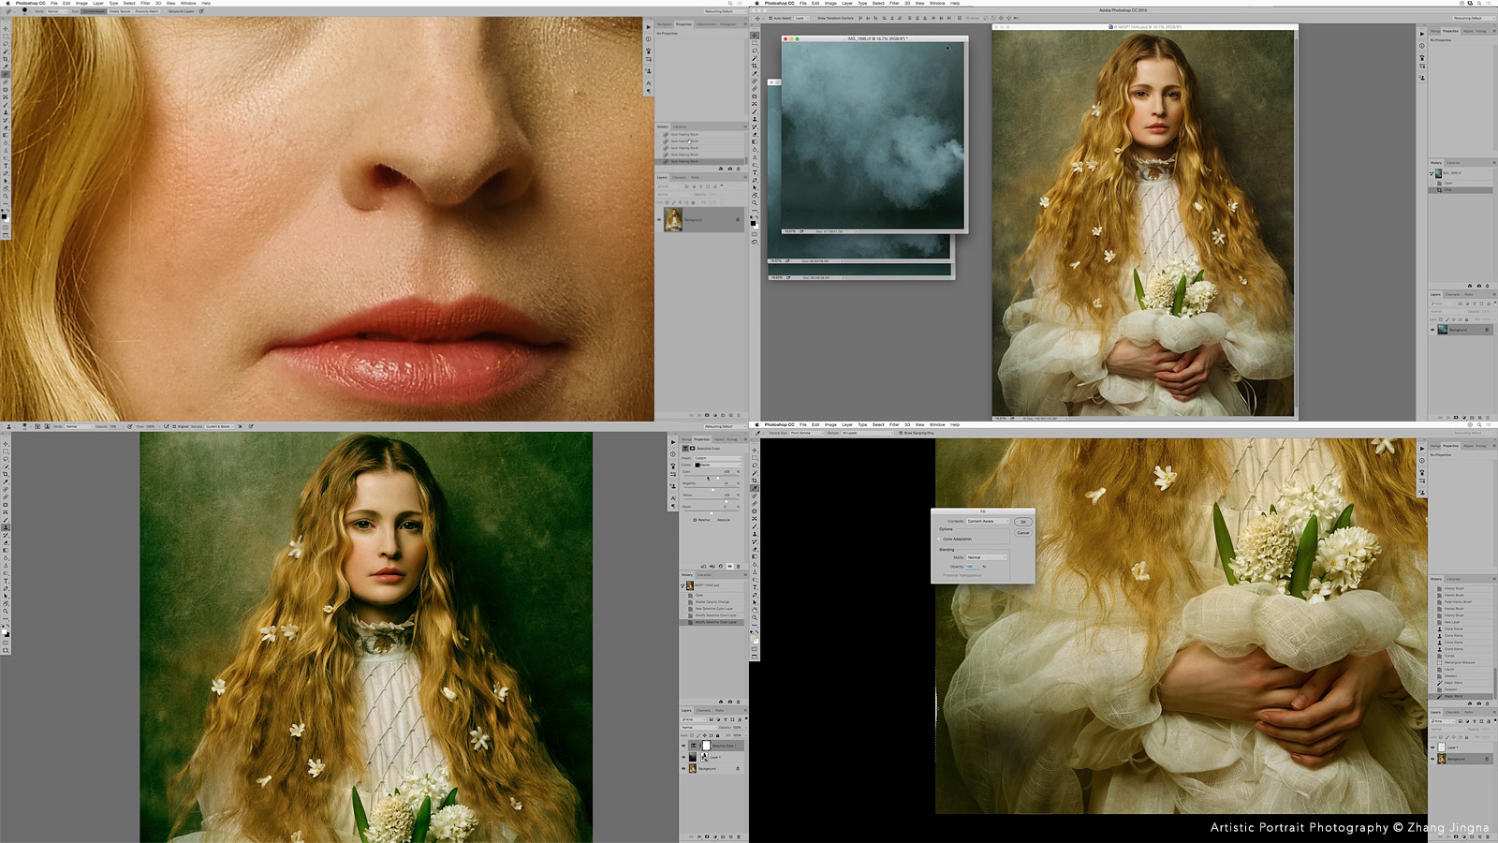Choose the Crop tool in top-right toolbox
This screenshot has height=843, width=1498.
(x=755, y=66)
